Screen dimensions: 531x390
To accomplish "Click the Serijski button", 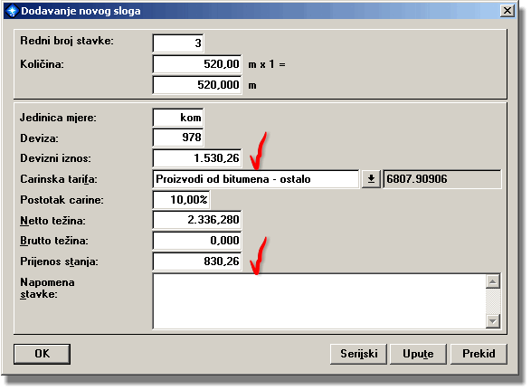I will (358, 354).
